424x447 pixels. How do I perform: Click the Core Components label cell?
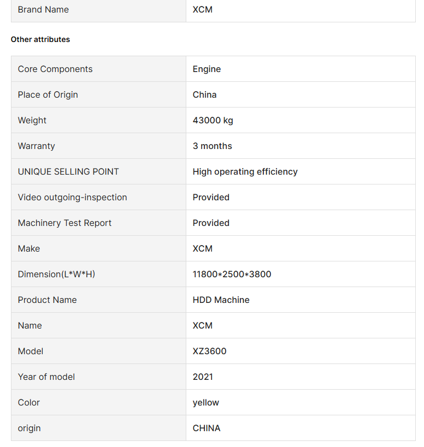98,69
